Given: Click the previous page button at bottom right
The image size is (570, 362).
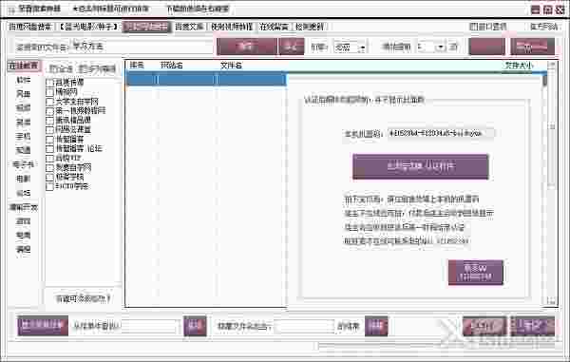Looking at the screenshot, I should (484, 326).
